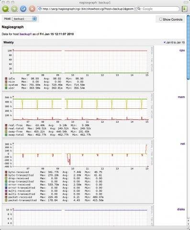Enable the Show Controls checkbox
The height and width of the screenshot is (230, 190).
coord(161,19)
